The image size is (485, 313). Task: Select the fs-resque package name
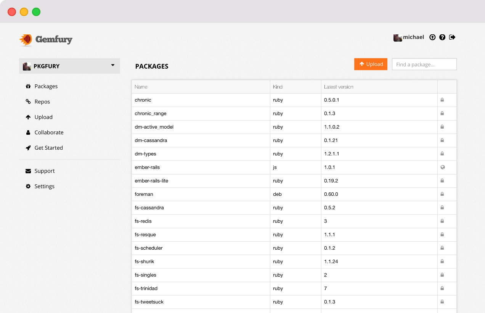pos(145,235)
